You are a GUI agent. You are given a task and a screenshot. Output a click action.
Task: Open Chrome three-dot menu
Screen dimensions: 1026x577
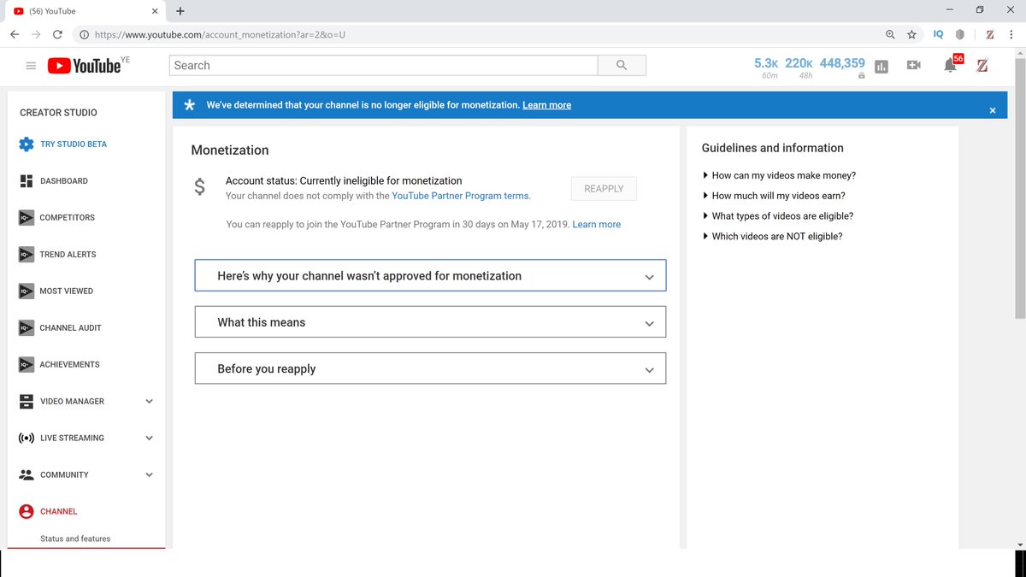[1012, 35]
